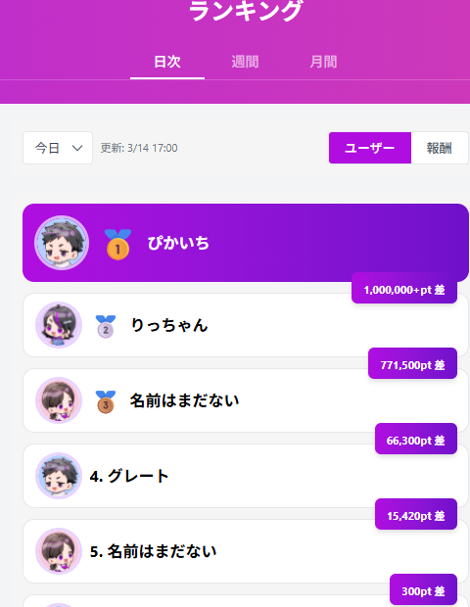
Task: Switch to the 報酬 view
Action: pyautogui.click(x=440, y=148)
